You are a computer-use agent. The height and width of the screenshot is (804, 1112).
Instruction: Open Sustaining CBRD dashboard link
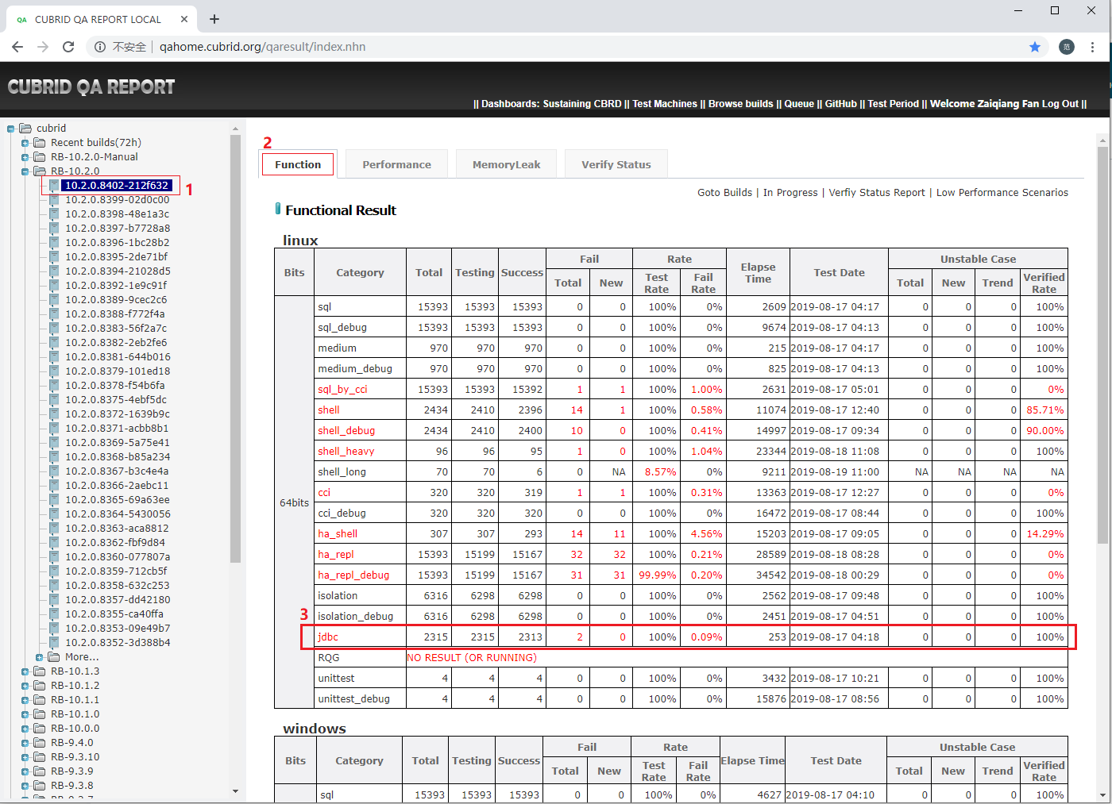pyautogui.click(x=582, y=104)
